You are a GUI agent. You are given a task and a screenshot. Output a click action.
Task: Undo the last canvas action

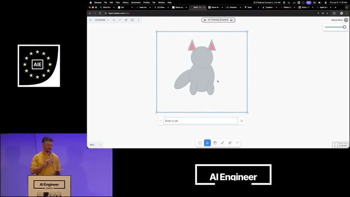point(114,20)
